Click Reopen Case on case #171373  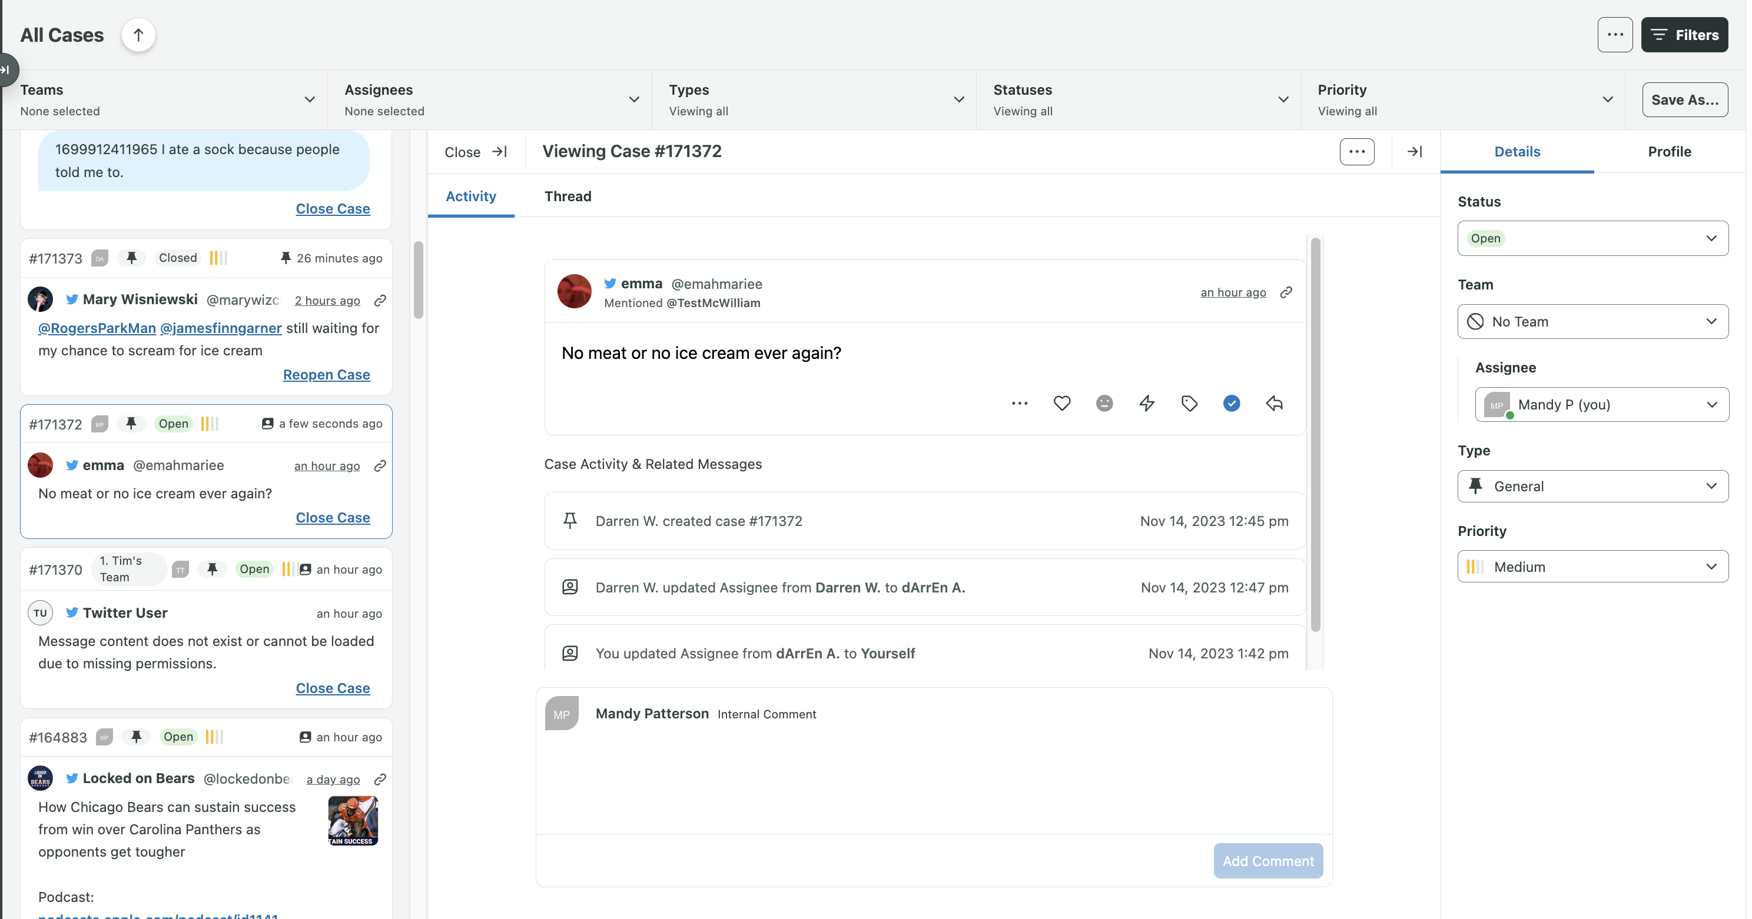tap(327, 375)
